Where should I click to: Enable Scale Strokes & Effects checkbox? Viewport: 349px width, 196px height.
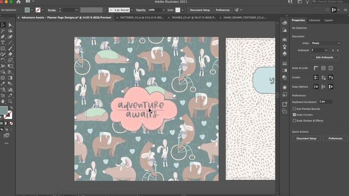coord(294,121)
